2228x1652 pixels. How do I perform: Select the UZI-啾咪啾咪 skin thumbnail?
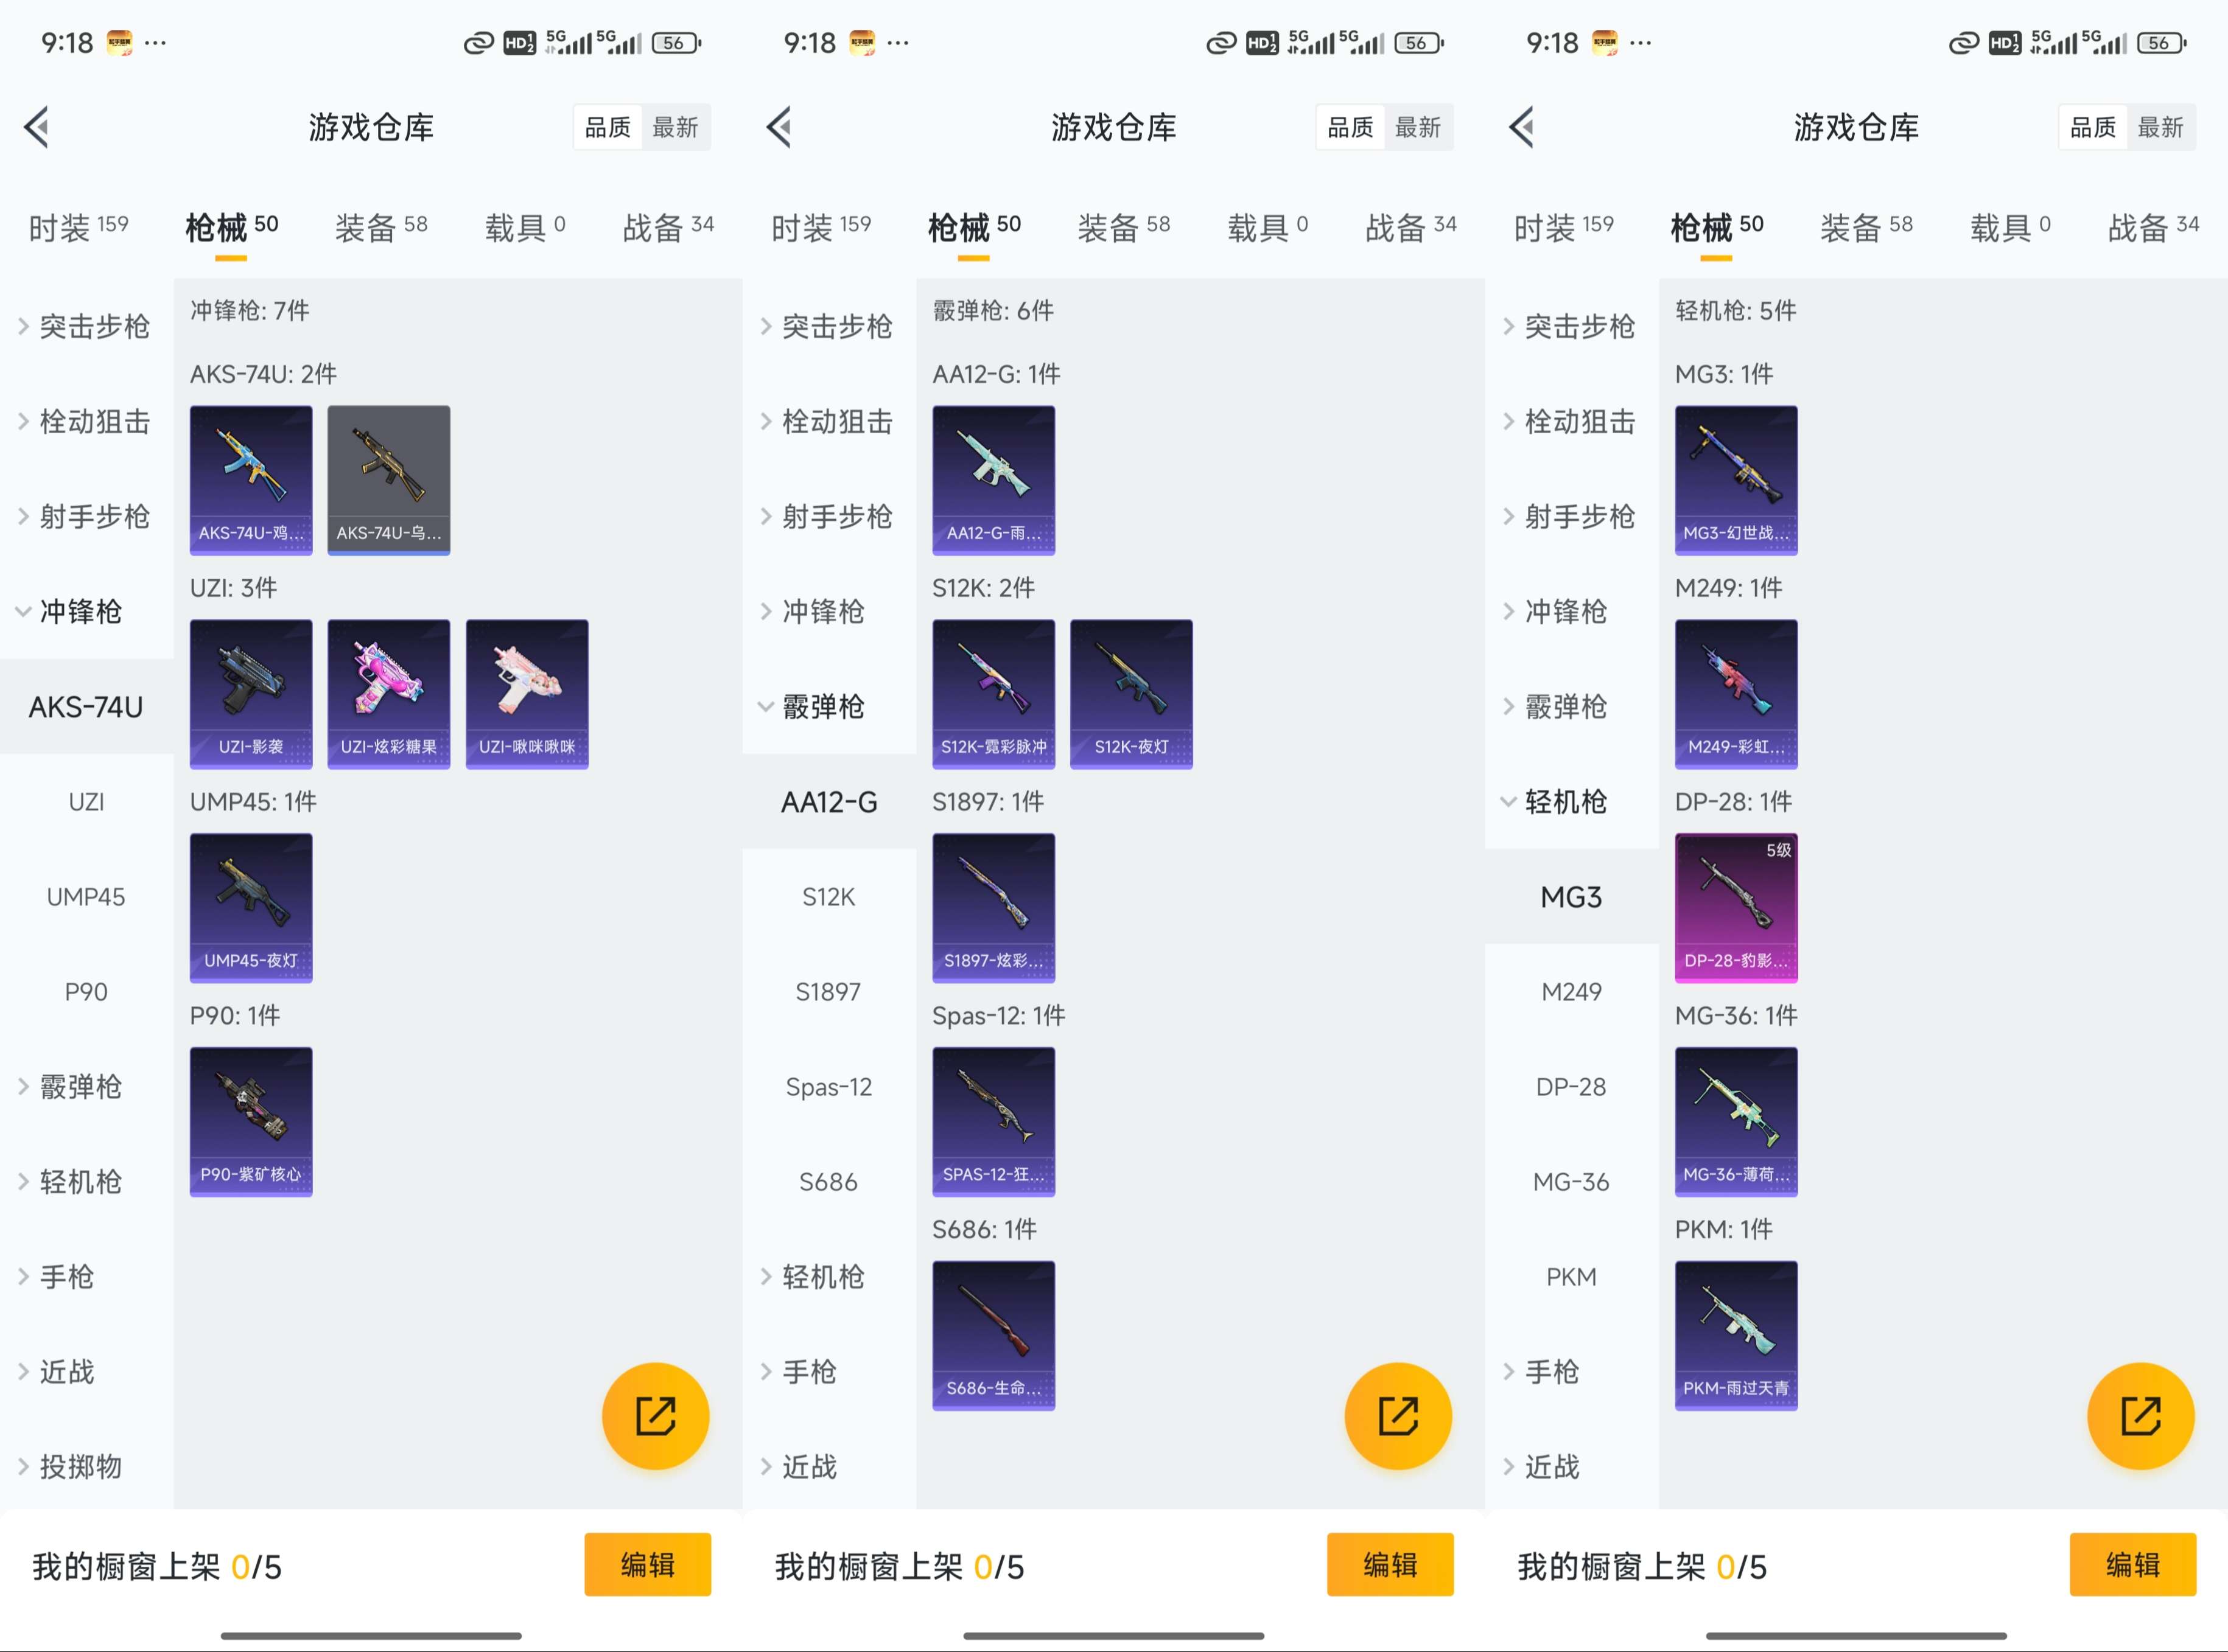coord(527,694)
